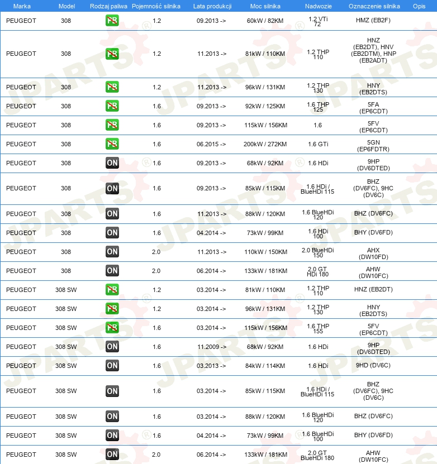Select the 92kW / 125KM power cell
This screenshot has width=437, height=464.
click(x=265, y=106)
